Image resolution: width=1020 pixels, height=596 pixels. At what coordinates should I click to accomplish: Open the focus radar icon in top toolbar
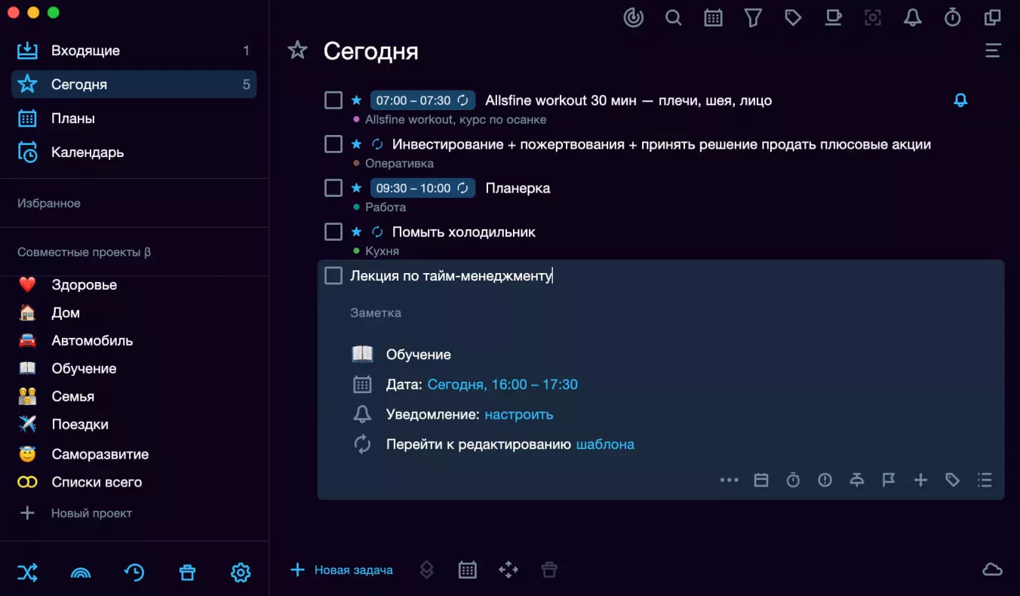(634, 17)
